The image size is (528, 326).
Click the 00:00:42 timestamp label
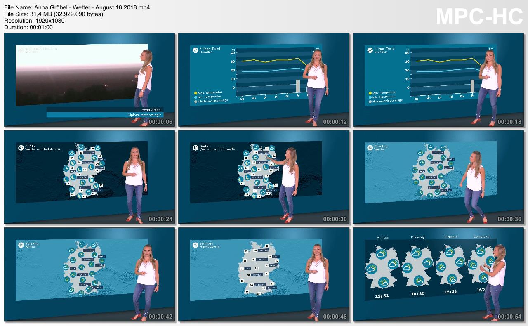(x=160, y=317)
